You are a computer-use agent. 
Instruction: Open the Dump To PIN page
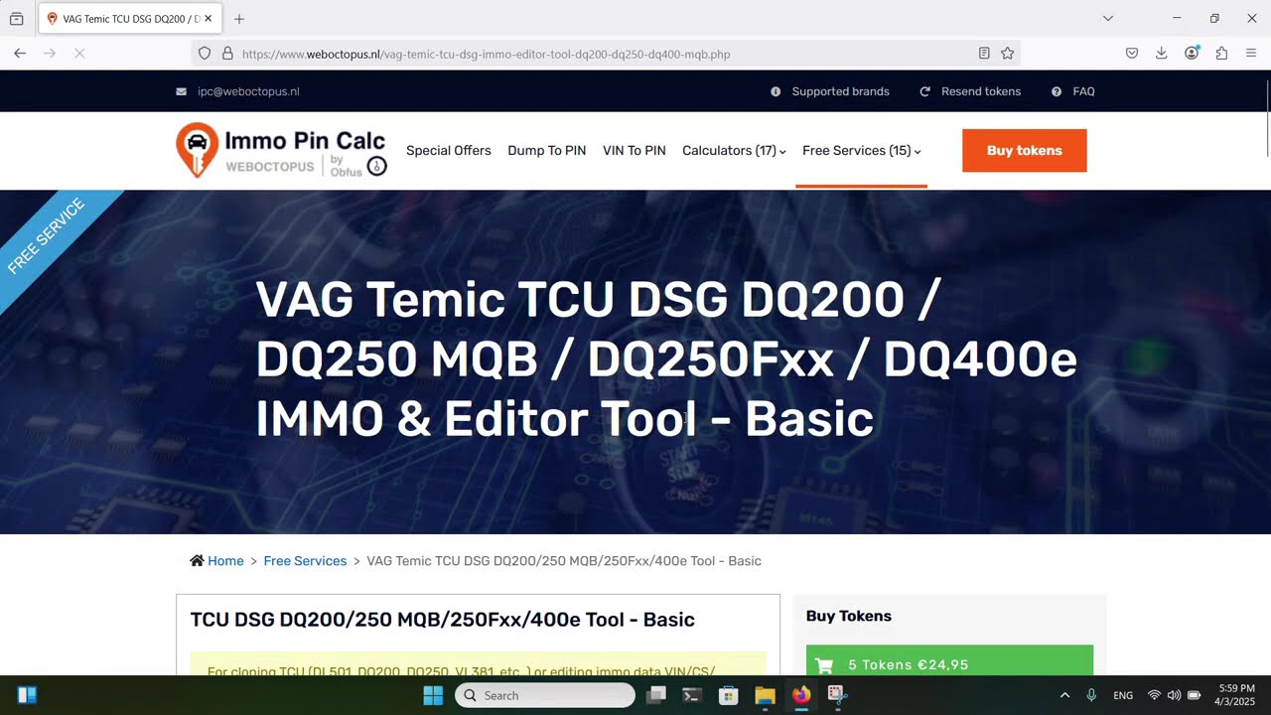[547, 151]
